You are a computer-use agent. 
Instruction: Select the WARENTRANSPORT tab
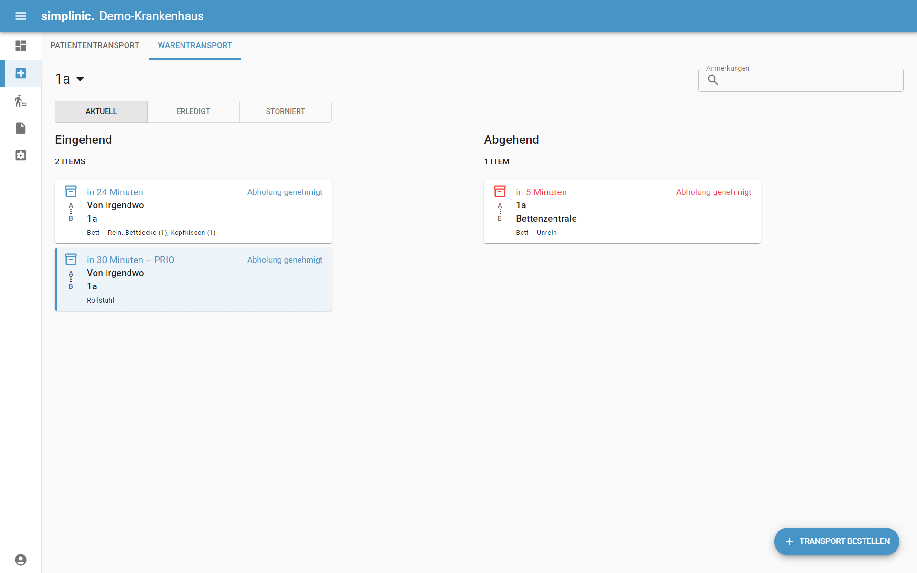point(195,45)
